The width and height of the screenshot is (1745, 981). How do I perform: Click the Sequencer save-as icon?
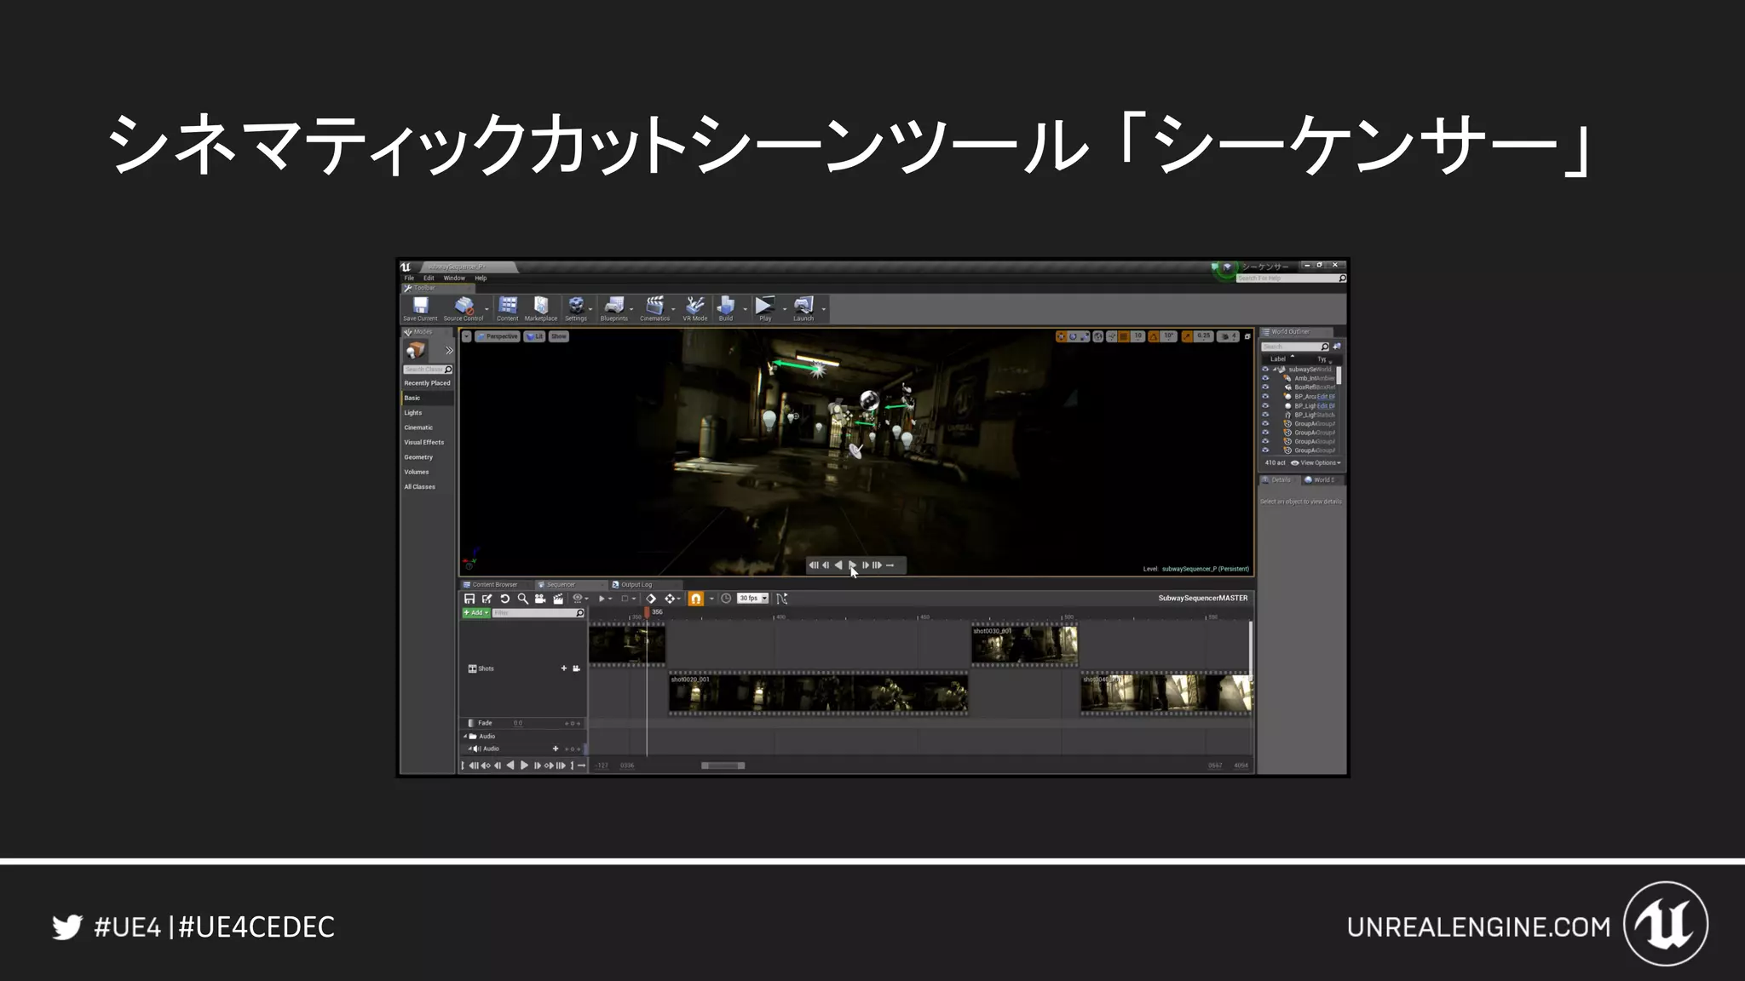point(487,599)
